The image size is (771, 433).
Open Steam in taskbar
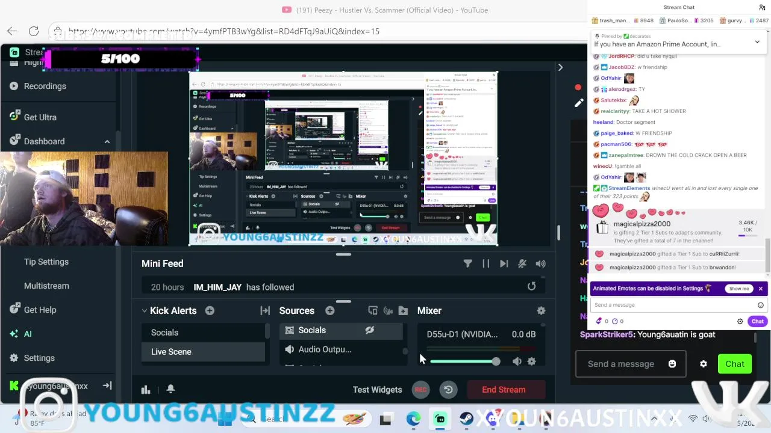tap(466, 419)
